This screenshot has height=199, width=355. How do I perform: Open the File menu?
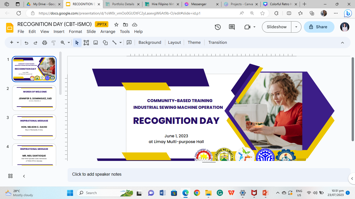click(x=21, y=32)
